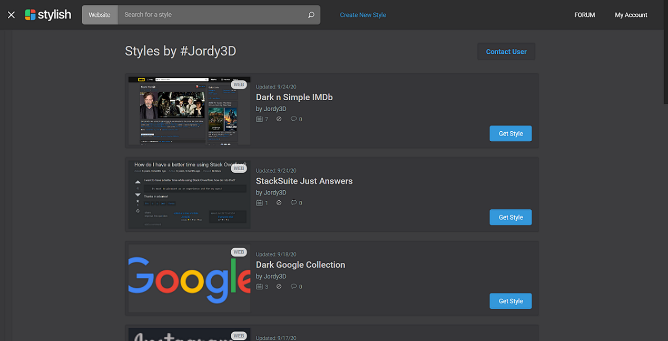The image size is (668, 341).
Task: Click comments icon on Dark Google Collection
Action: click(x=294, y=287)
